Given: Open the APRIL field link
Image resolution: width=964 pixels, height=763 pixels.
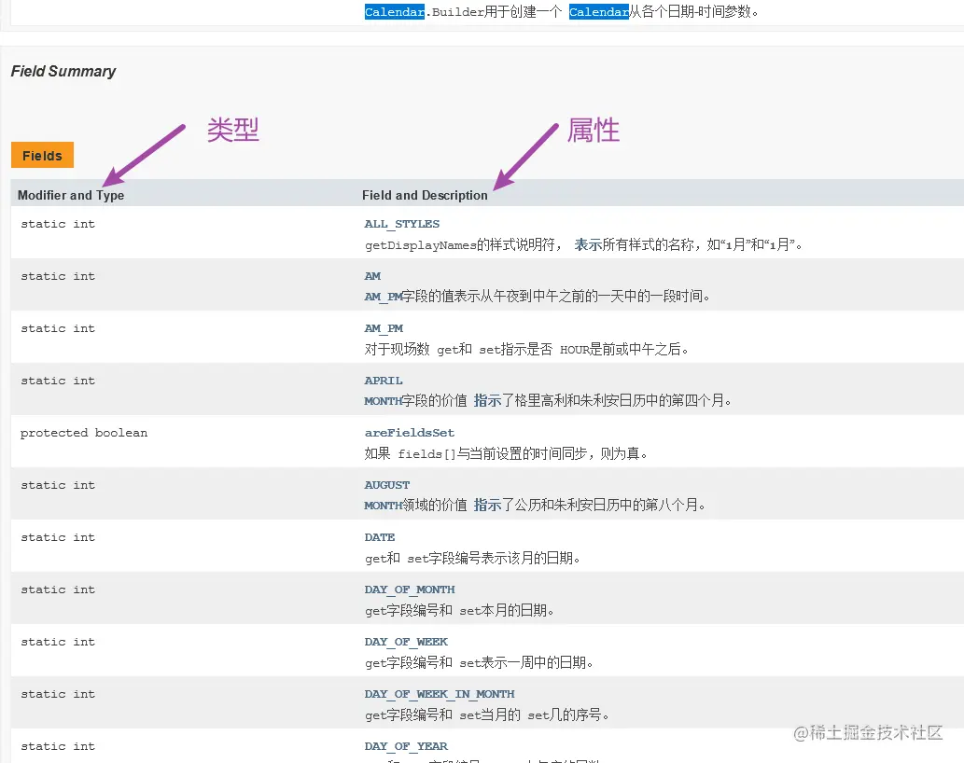Looking at the screenshot, I should [x=384, y=381].
